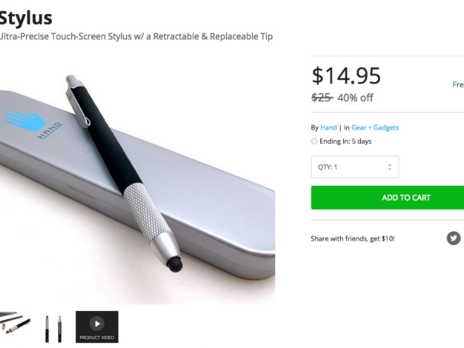Click the $14.95 sale price
The height and width of the screenshot is (348, 464).
pyautogui.click(x=346, y=76)
